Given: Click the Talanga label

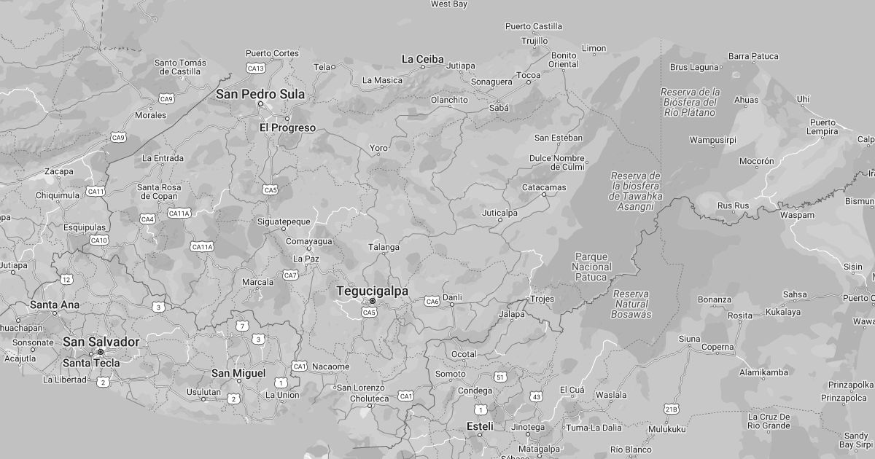Looking at the screenshot, I should pos(384,247).
